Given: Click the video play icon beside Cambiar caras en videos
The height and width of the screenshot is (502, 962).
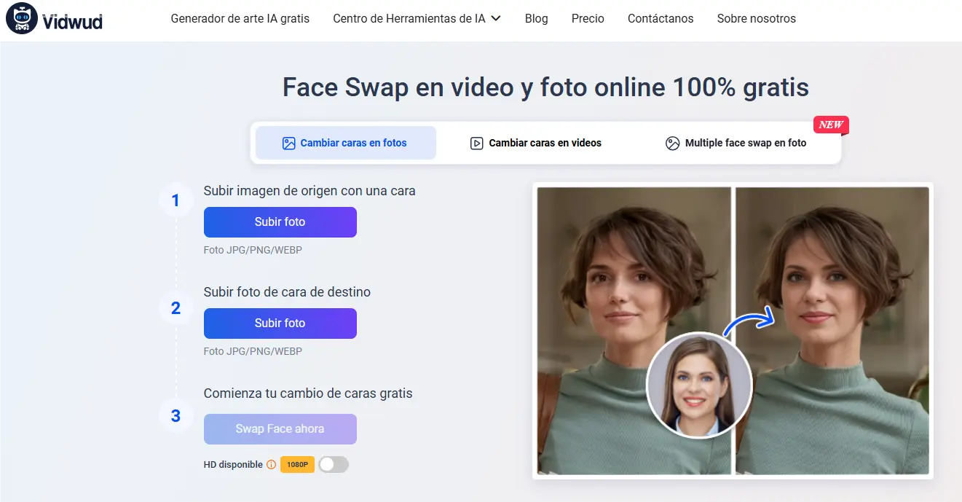Looking at the screenshot, I should 476,143.
